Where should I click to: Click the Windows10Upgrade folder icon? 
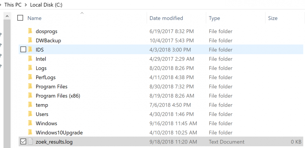30,133
